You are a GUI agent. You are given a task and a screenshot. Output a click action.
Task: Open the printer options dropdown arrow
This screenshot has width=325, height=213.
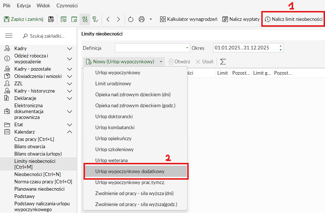151,19
